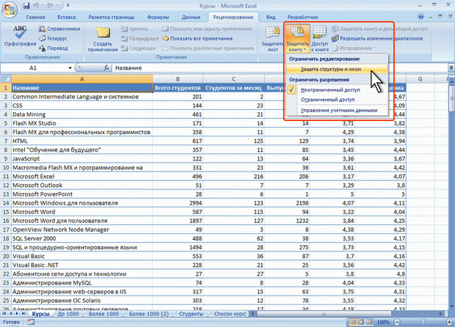The width and height of the screenshot is (455, 327).
Task: Protect sheet with Защитить лист
Action: click(x=272, y=39)
